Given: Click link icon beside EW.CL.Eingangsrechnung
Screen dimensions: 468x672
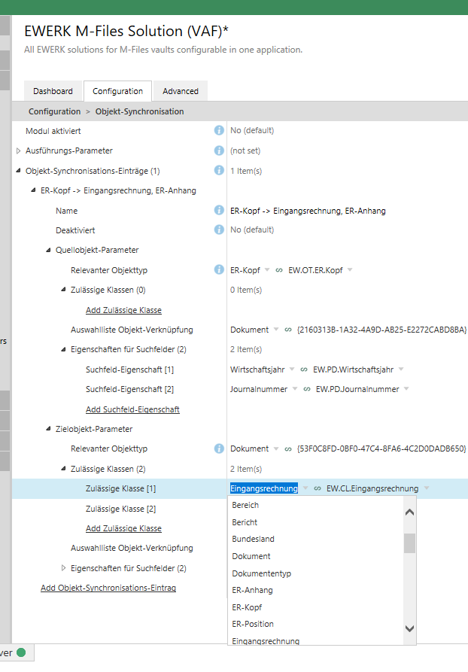Looking at the screenshot, I should coord(318,488).
